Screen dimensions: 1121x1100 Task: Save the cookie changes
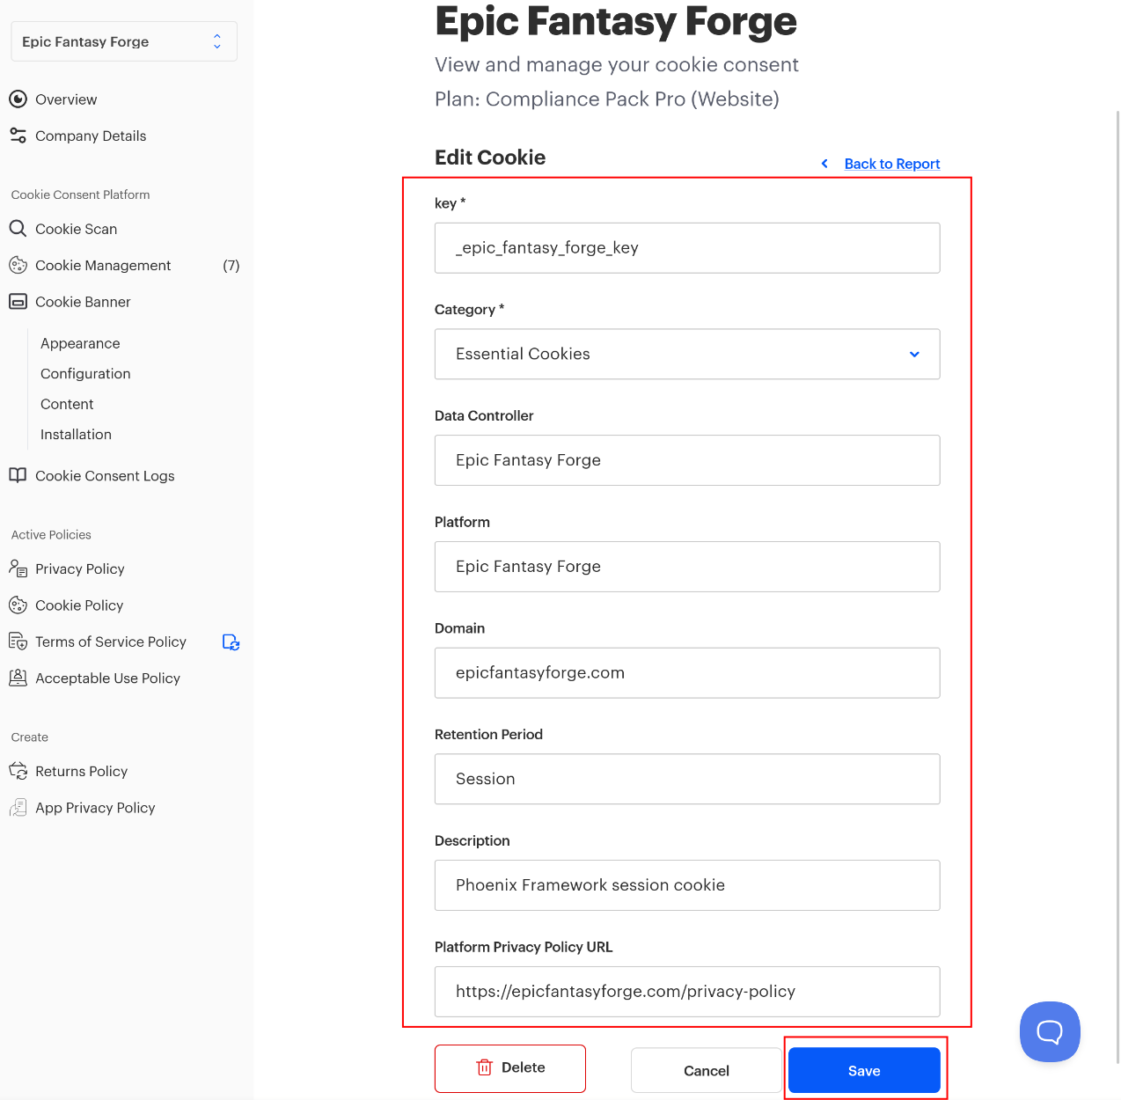pyautogui.click(x=864, y=1070)
